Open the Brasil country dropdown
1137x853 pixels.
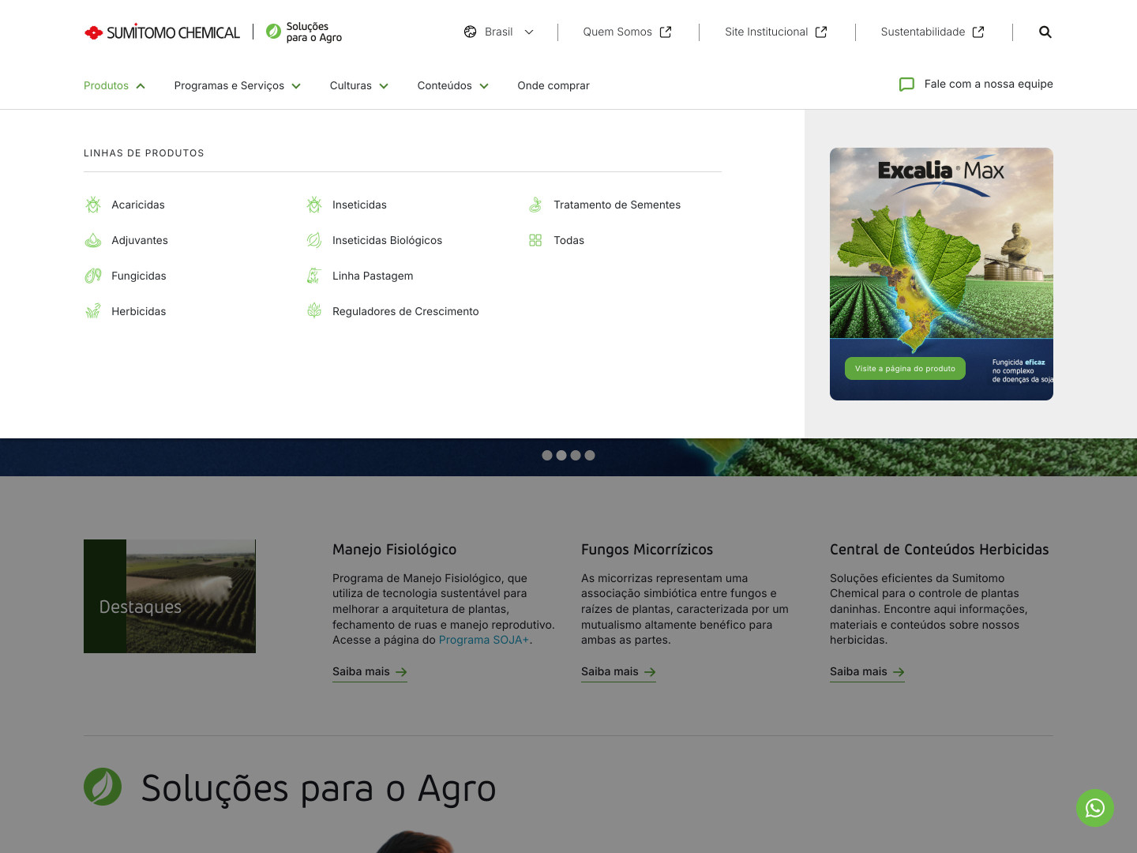click(499, 32)
